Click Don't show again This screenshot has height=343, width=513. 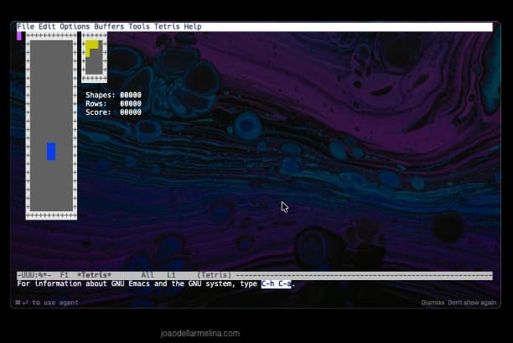472,303
